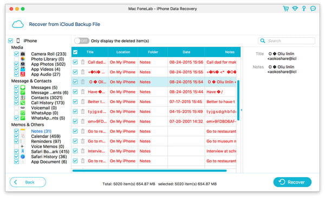Click the Safari History compass icon
The height and width of the screenshot is (198, 325).
click(23, 156)
